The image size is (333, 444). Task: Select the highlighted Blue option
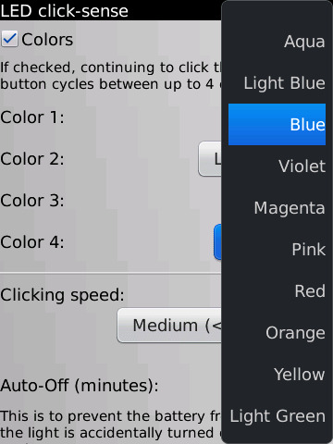(277, 124)
